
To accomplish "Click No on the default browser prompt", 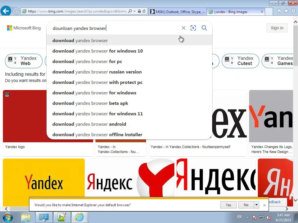I will point(246,205).
